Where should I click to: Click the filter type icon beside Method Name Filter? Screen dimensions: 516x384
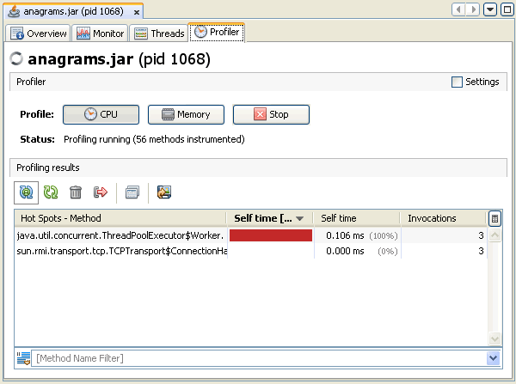(x=24, y=357)
